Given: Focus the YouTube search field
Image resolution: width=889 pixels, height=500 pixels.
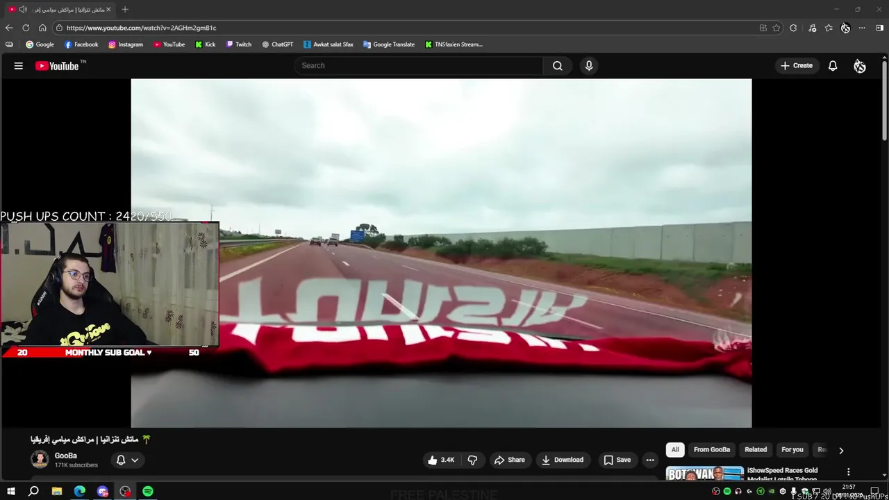Looking at the screenshot, I should tap(419, 66).
